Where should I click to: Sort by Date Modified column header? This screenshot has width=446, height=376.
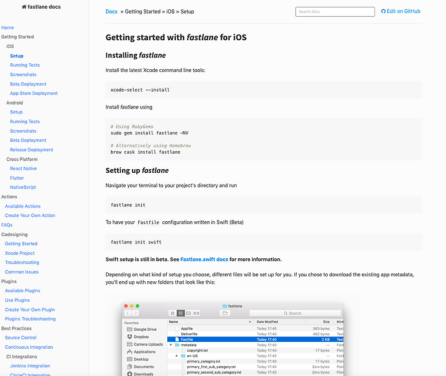279,321
